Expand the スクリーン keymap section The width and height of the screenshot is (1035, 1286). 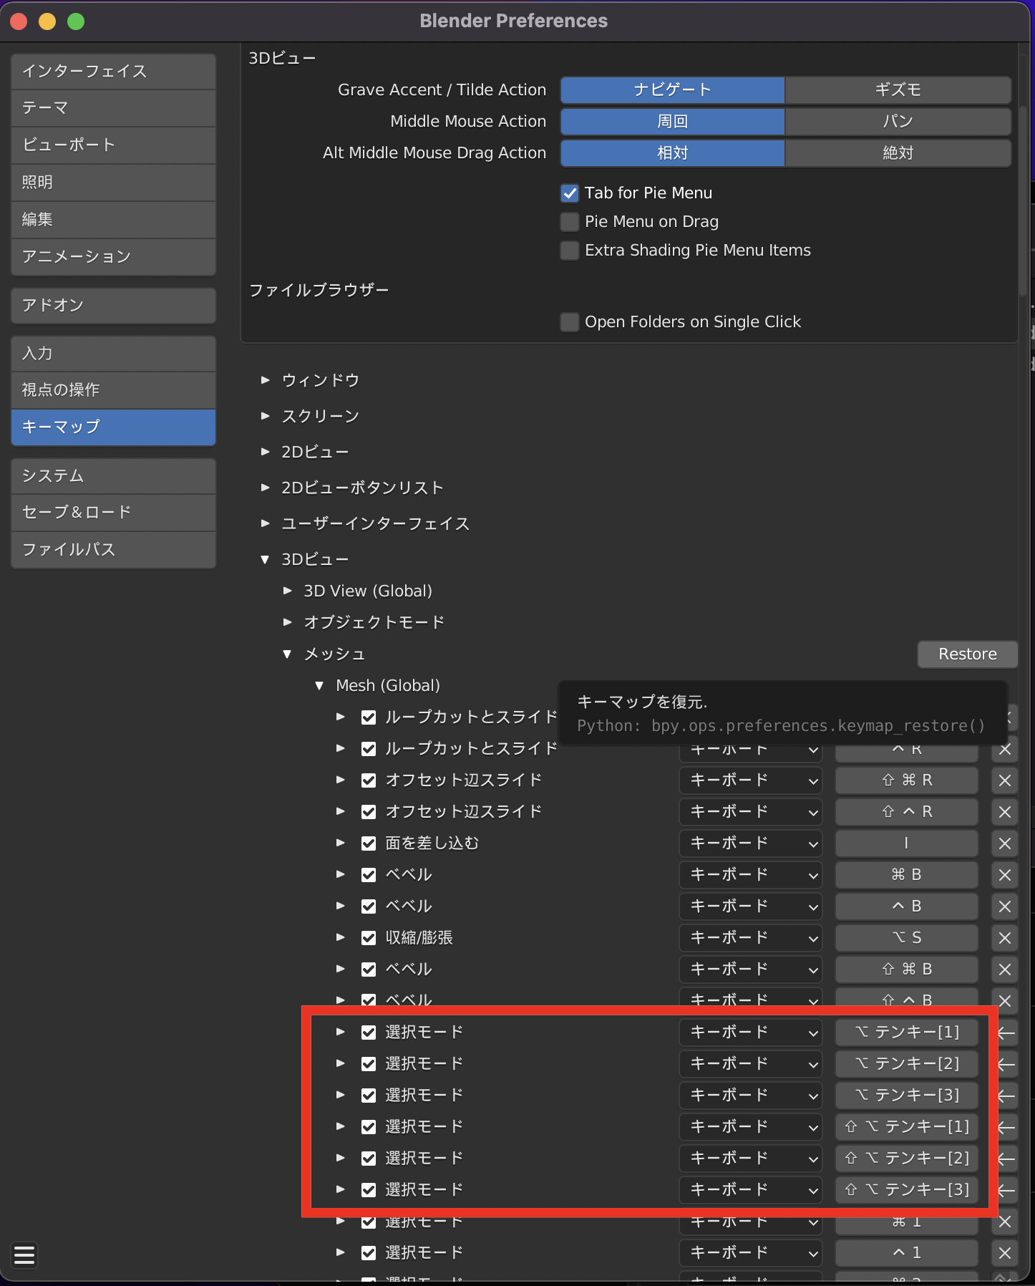pos(266,416)
